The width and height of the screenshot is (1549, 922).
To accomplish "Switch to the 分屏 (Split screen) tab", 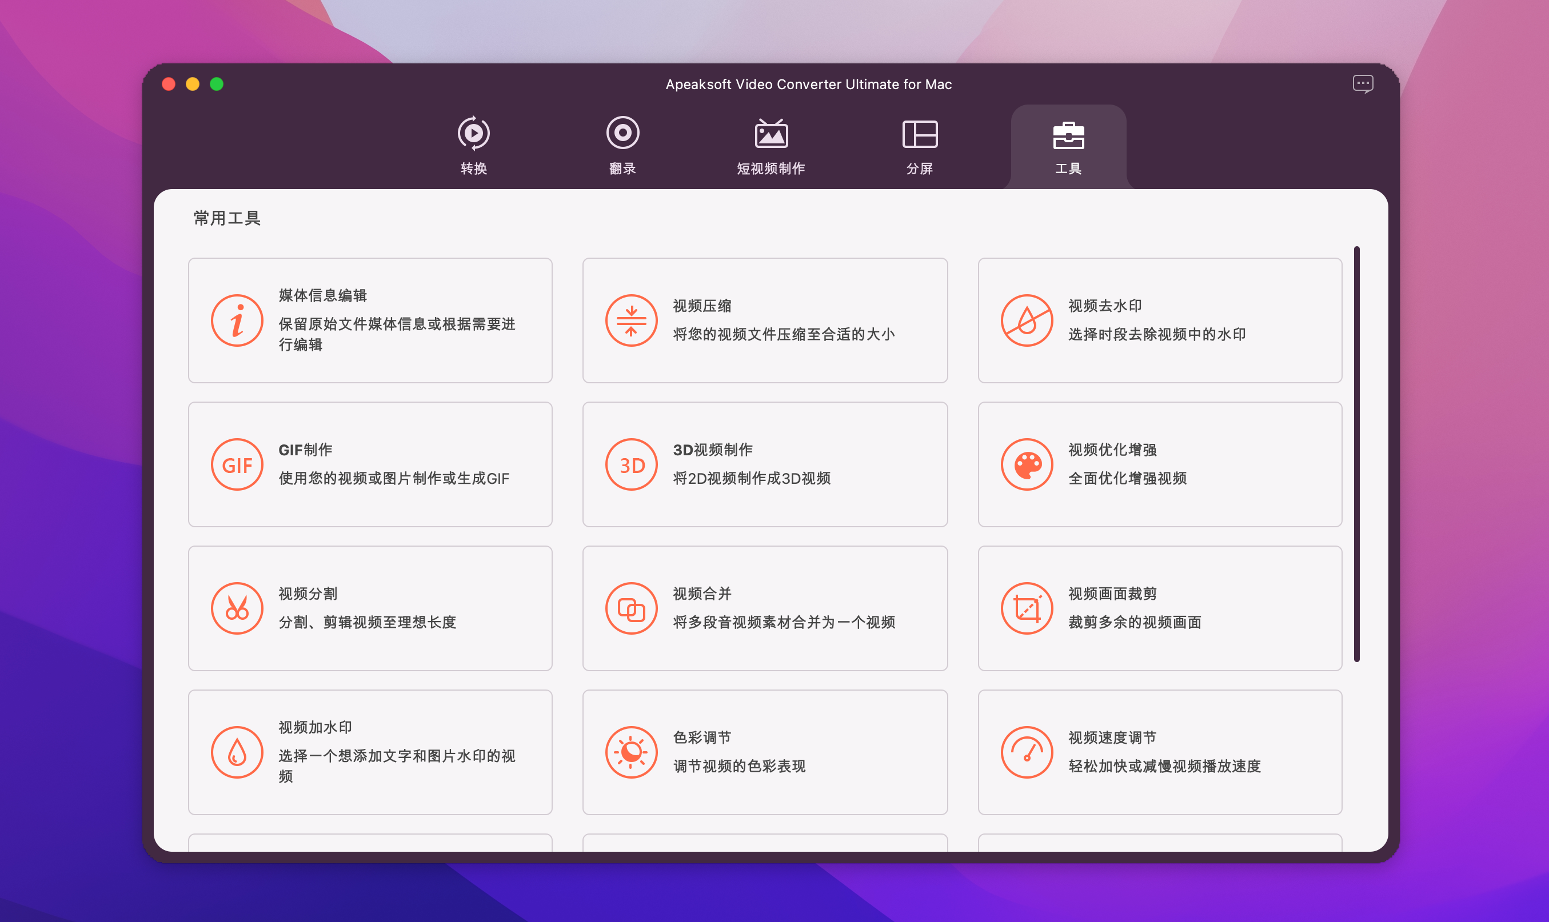I will pos(919,145).
